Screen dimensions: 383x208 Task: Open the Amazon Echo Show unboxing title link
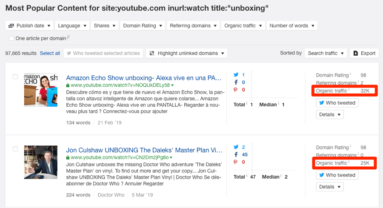144,78
